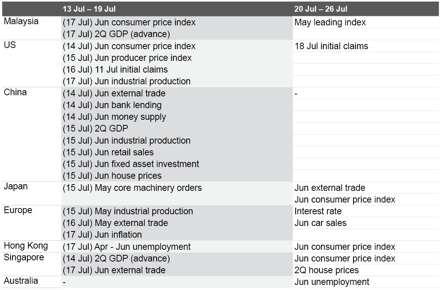This screenshot has width=441, height=290.
Task: Click '(17 Jul) 2Q GDP (advance)' under Malaysia
Action: coord(116,34)
